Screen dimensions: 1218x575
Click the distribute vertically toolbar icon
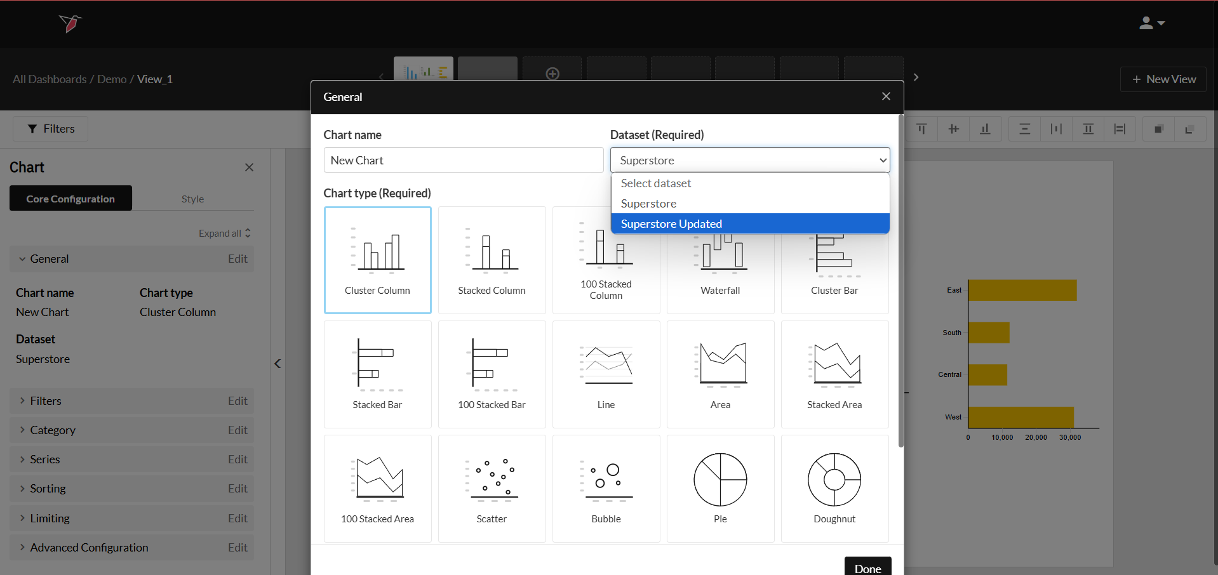tap(1088, 129)
